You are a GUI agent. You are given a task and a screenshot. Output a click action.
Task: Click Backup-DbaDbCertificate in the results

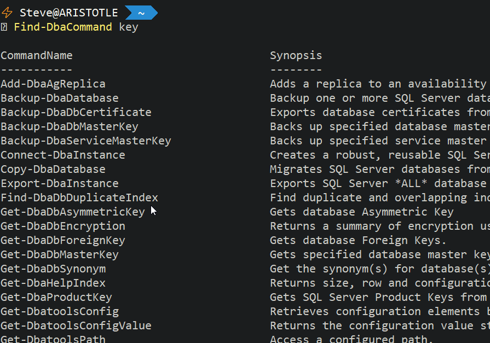click(76, 112)
